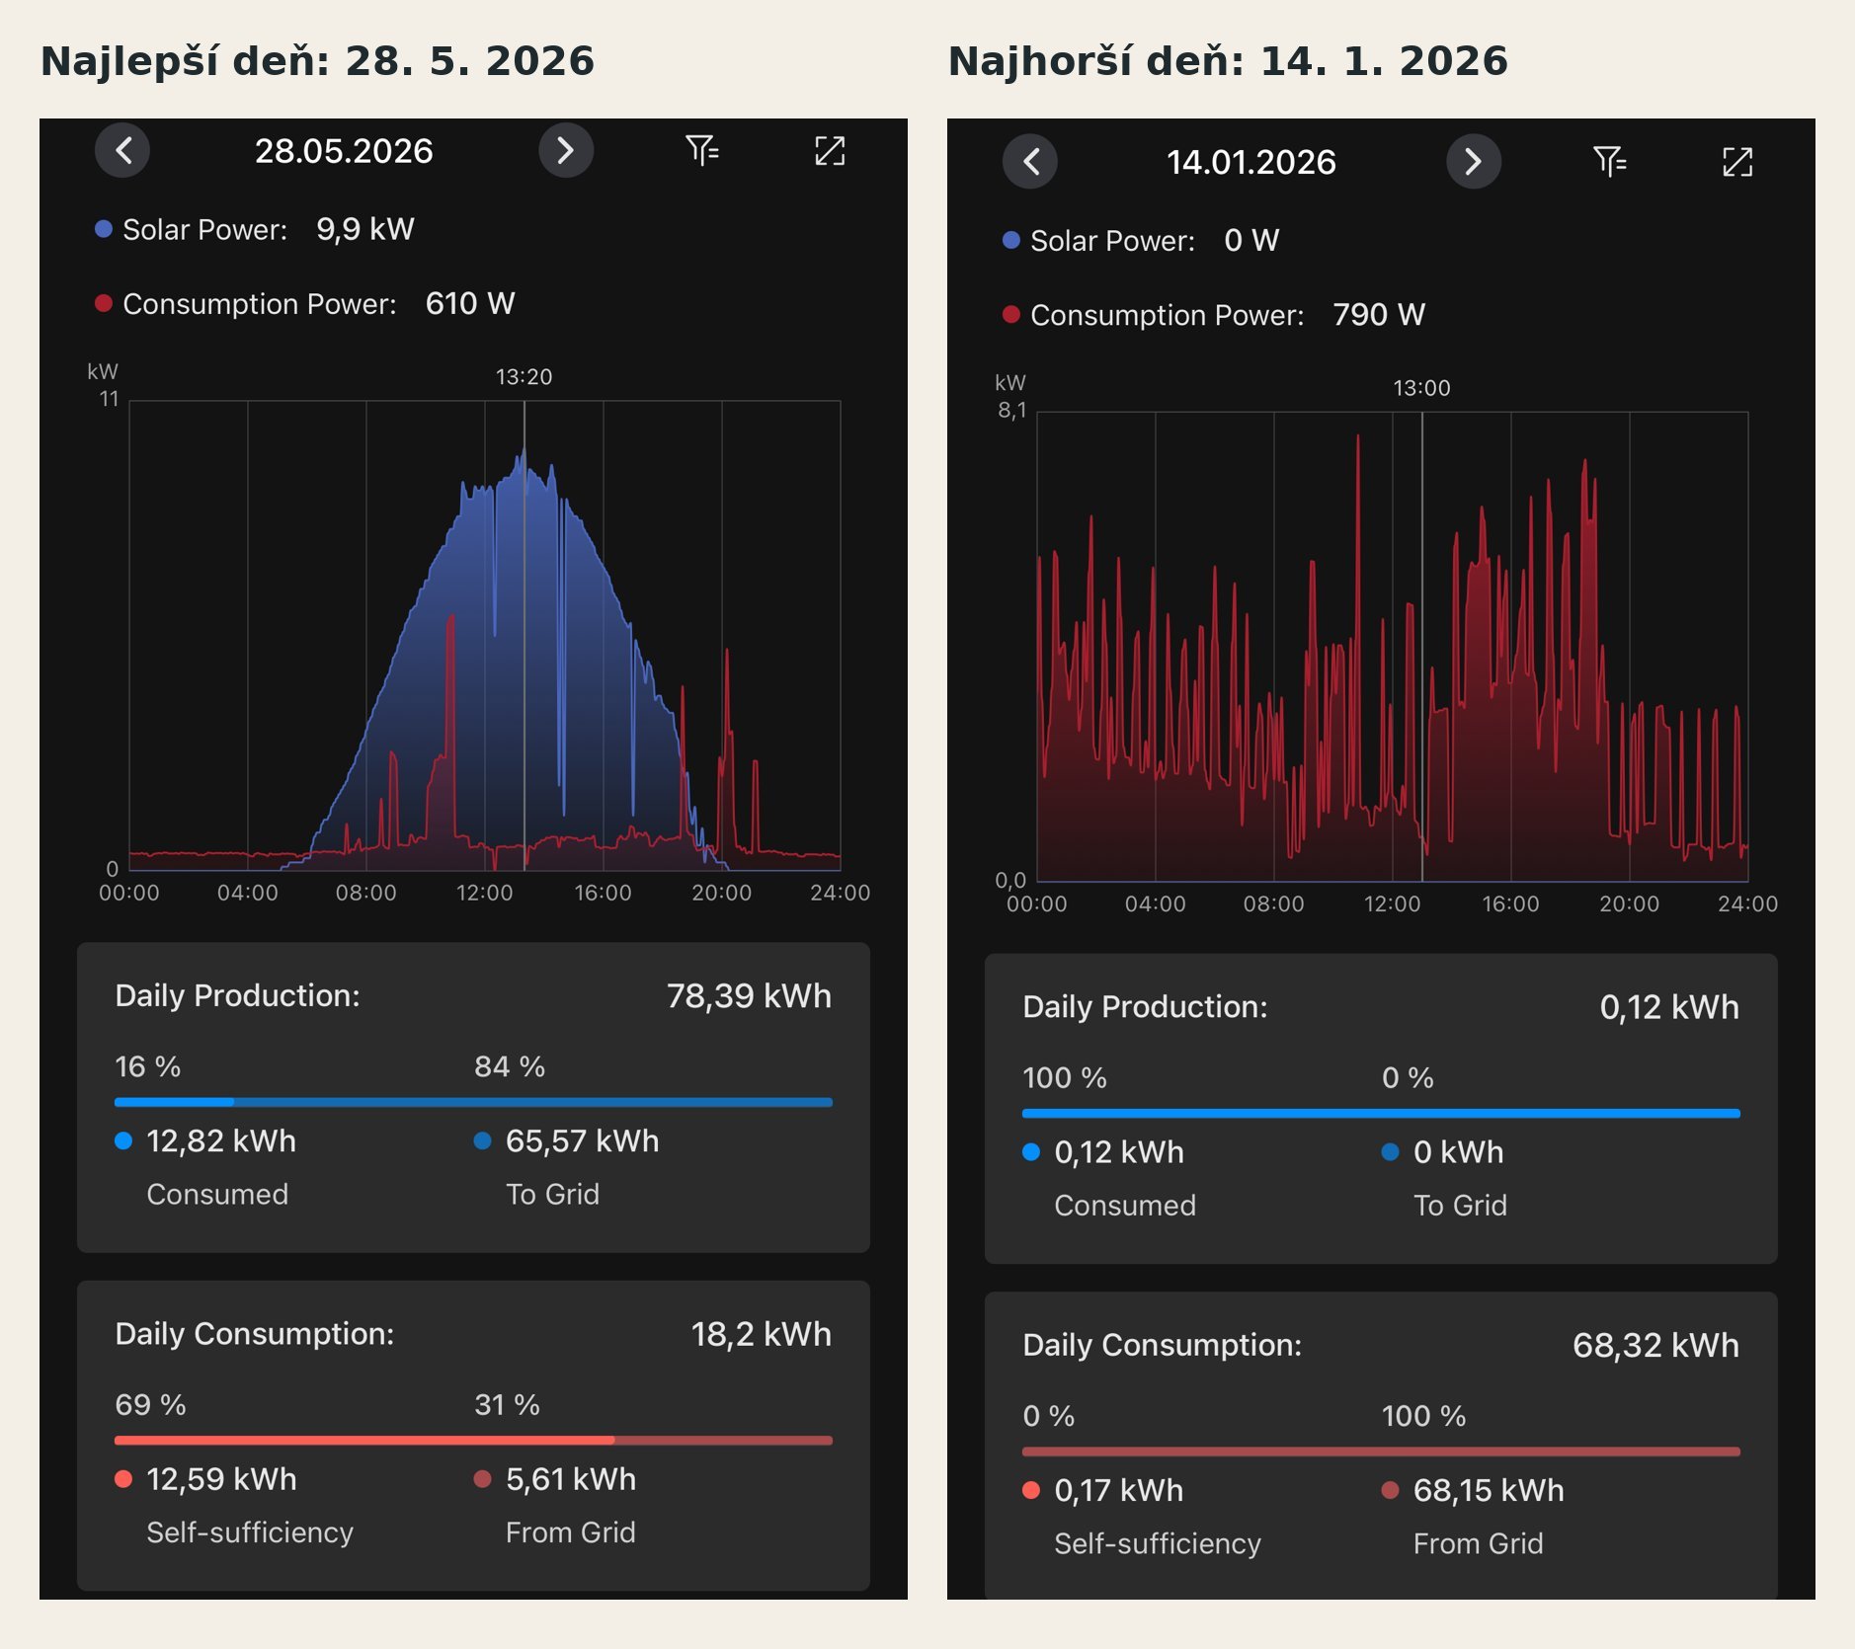
Task: Click the 14.01.2026 date label
Action: [1251, 162]
